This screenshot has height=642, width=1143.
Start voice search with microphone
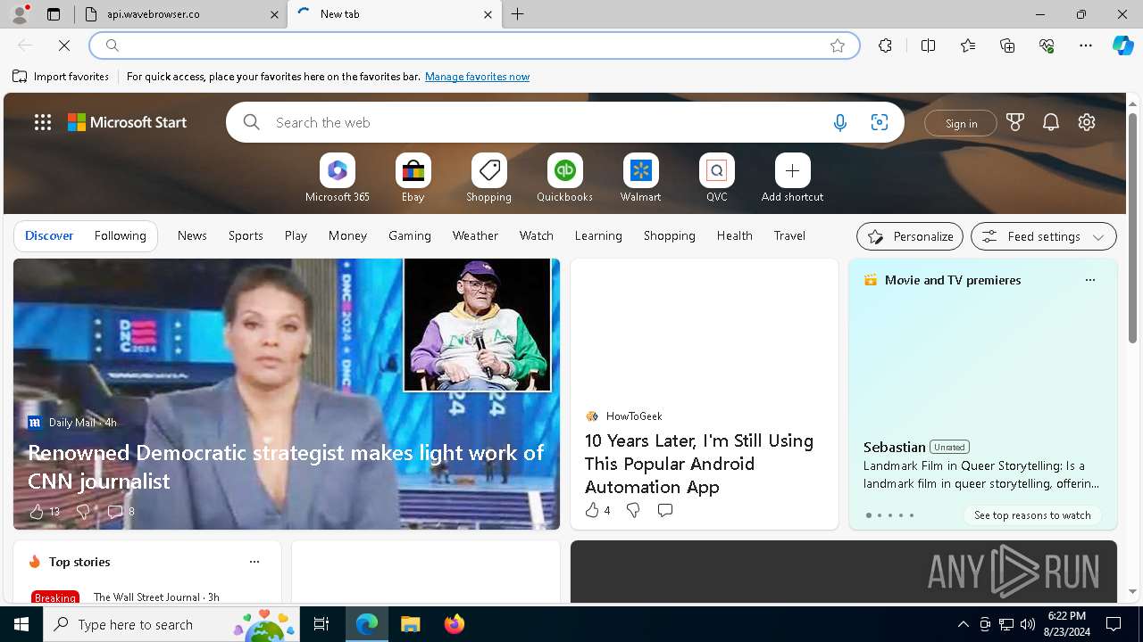tap(839, 123)
